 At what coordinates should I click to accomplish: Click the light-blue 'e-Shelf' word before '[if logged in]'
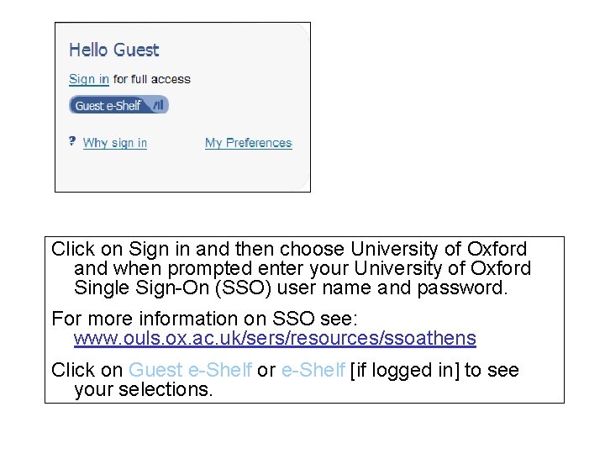pos(313,370)
